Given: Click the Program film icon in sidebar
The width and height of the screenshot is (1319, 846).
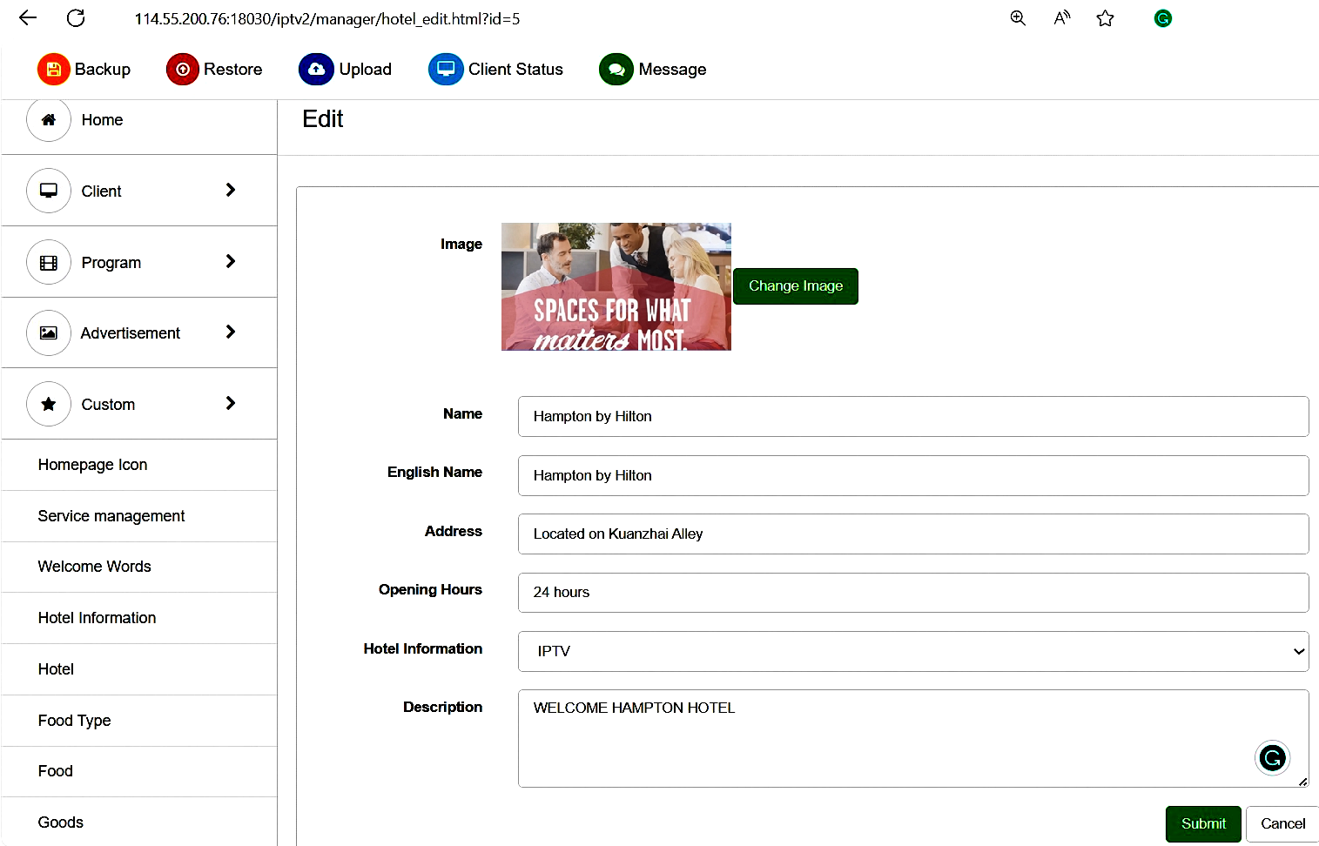Looking at the screenshot, I should 49,262.
